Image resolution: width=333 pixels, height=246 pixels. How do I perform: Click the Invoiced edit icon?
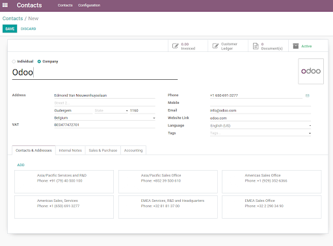[x=175, y=46]
